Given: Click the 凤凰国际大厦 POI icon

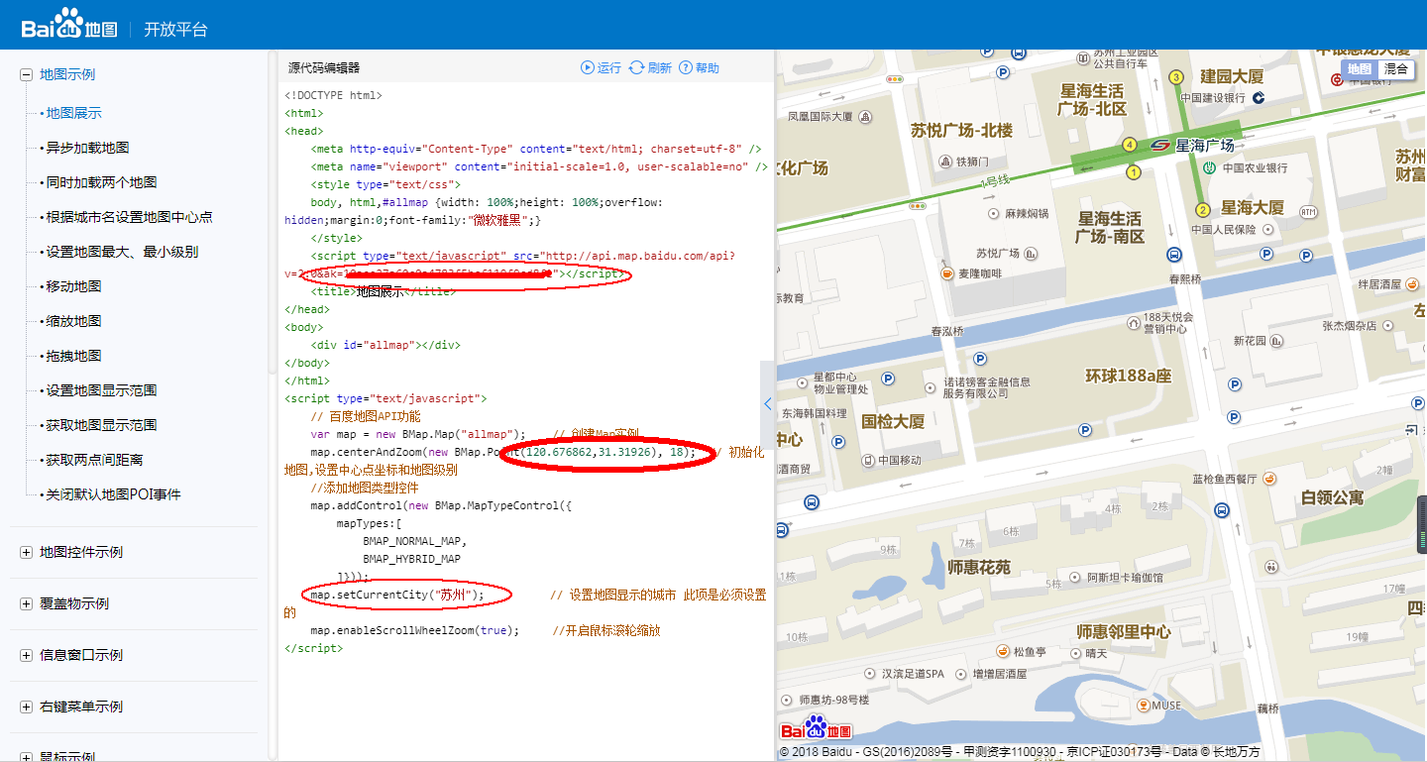Looking at the screenshot, I should 864,116.
